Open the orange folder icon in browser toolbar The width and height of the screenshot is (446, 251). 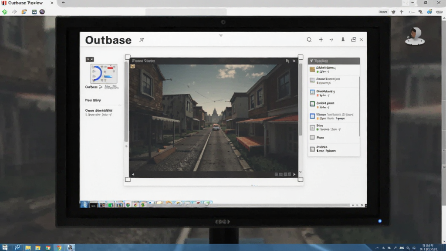click(x=24, y=12)
